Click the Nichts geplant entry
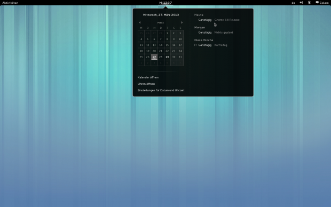 224,33
